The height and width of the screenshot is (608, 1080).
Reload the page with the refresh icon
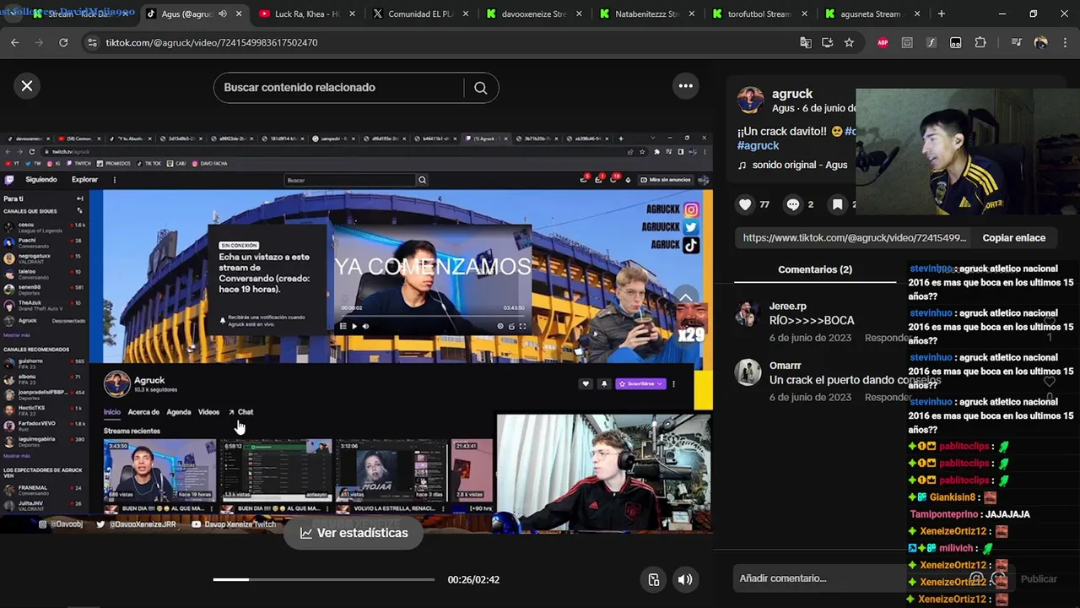63,42
